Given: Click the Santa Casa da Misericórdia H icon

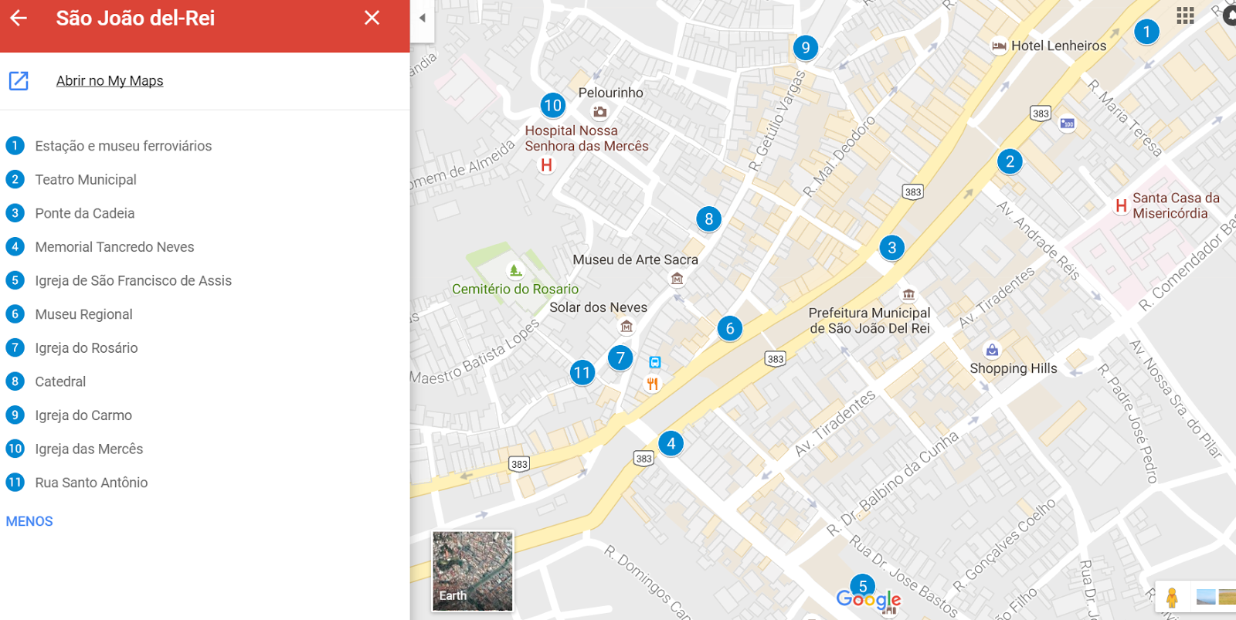Looking at the screenshot, I should [x=1121, y=205].
